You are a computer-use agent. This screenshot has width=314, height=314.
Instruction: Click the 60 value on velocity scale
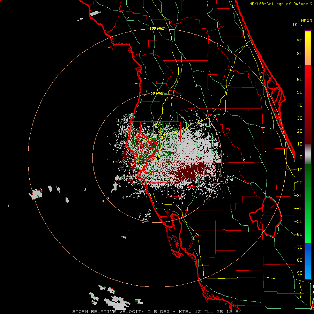(x=300, y=80)
